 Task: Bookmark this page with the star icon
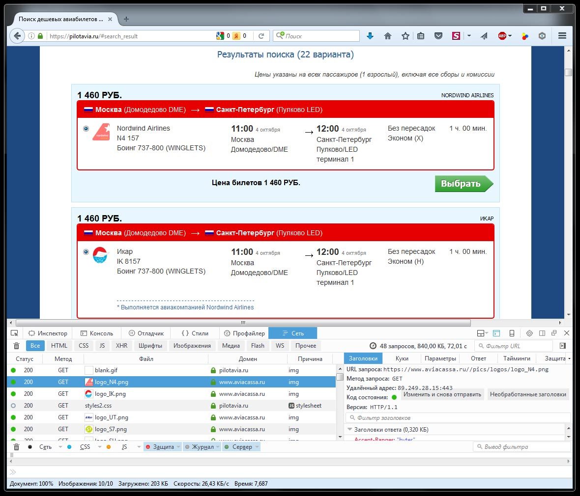(406, 36)
